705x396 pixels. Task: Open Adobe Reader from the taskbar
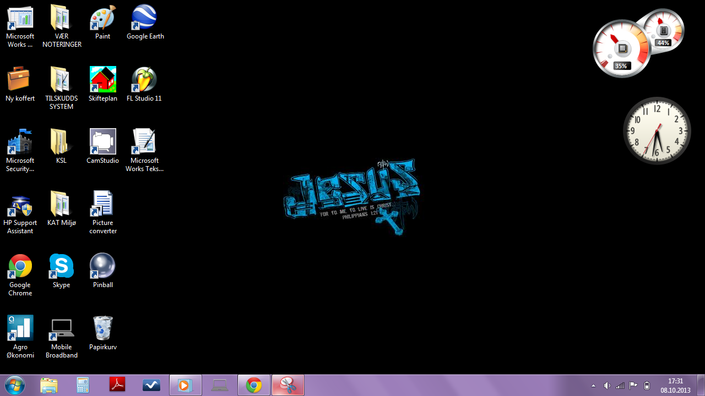click(x=117, y=385)
